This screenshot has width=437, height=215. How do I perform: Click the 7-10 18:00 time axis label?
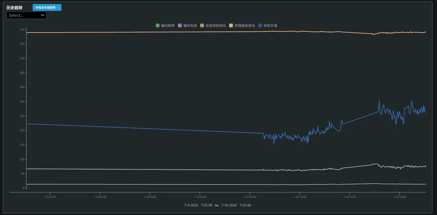coord(399,196)
